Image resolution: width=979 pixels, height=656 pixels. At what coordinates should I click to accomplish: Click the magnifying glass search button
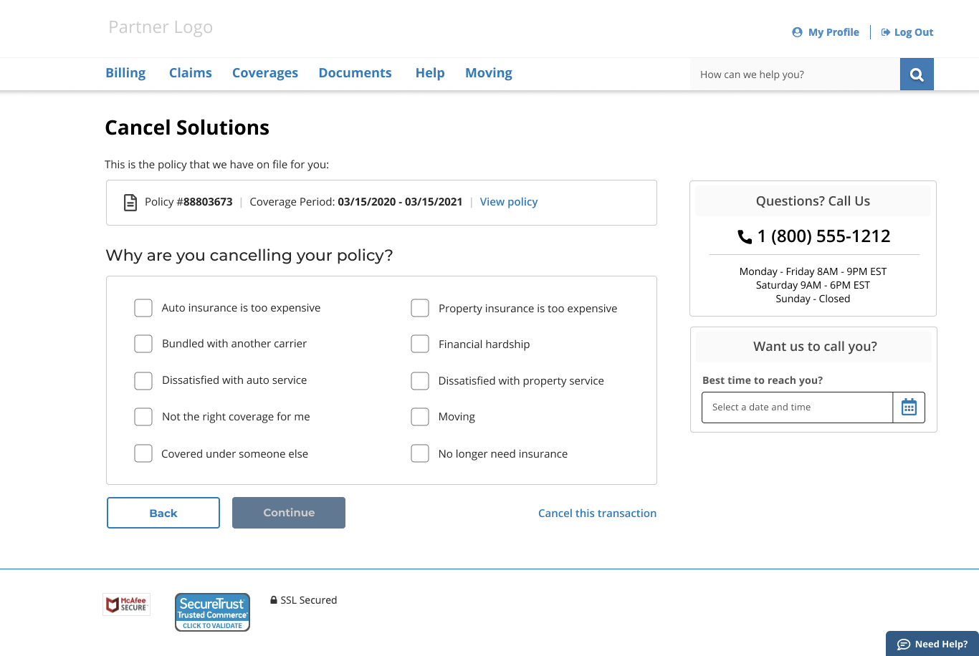tap(917, 74)
